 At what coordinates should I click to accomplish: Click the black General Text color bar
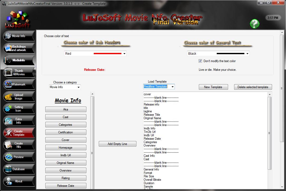point(230,54)
